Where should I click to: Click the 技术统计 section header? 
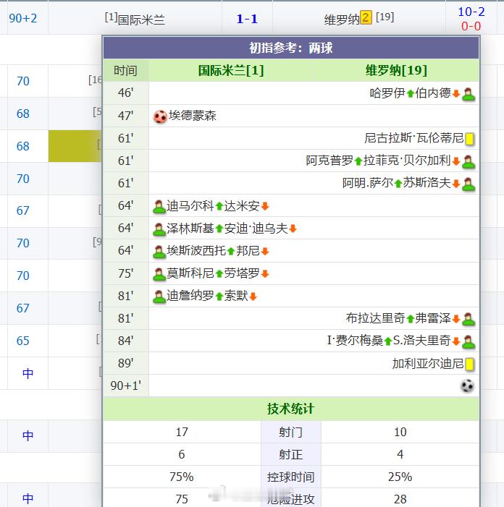pos(290,409)
